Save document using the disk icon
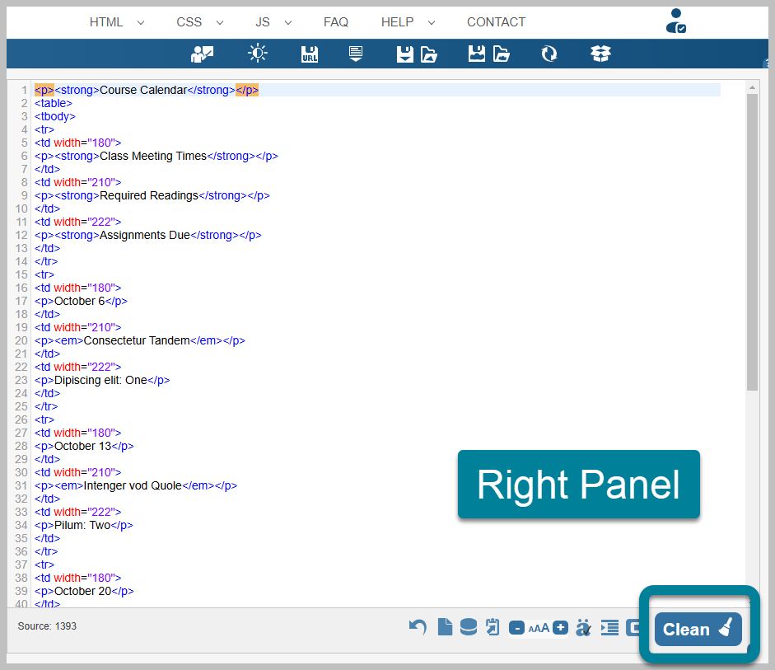775x670 pixels. tap(404, 52)
